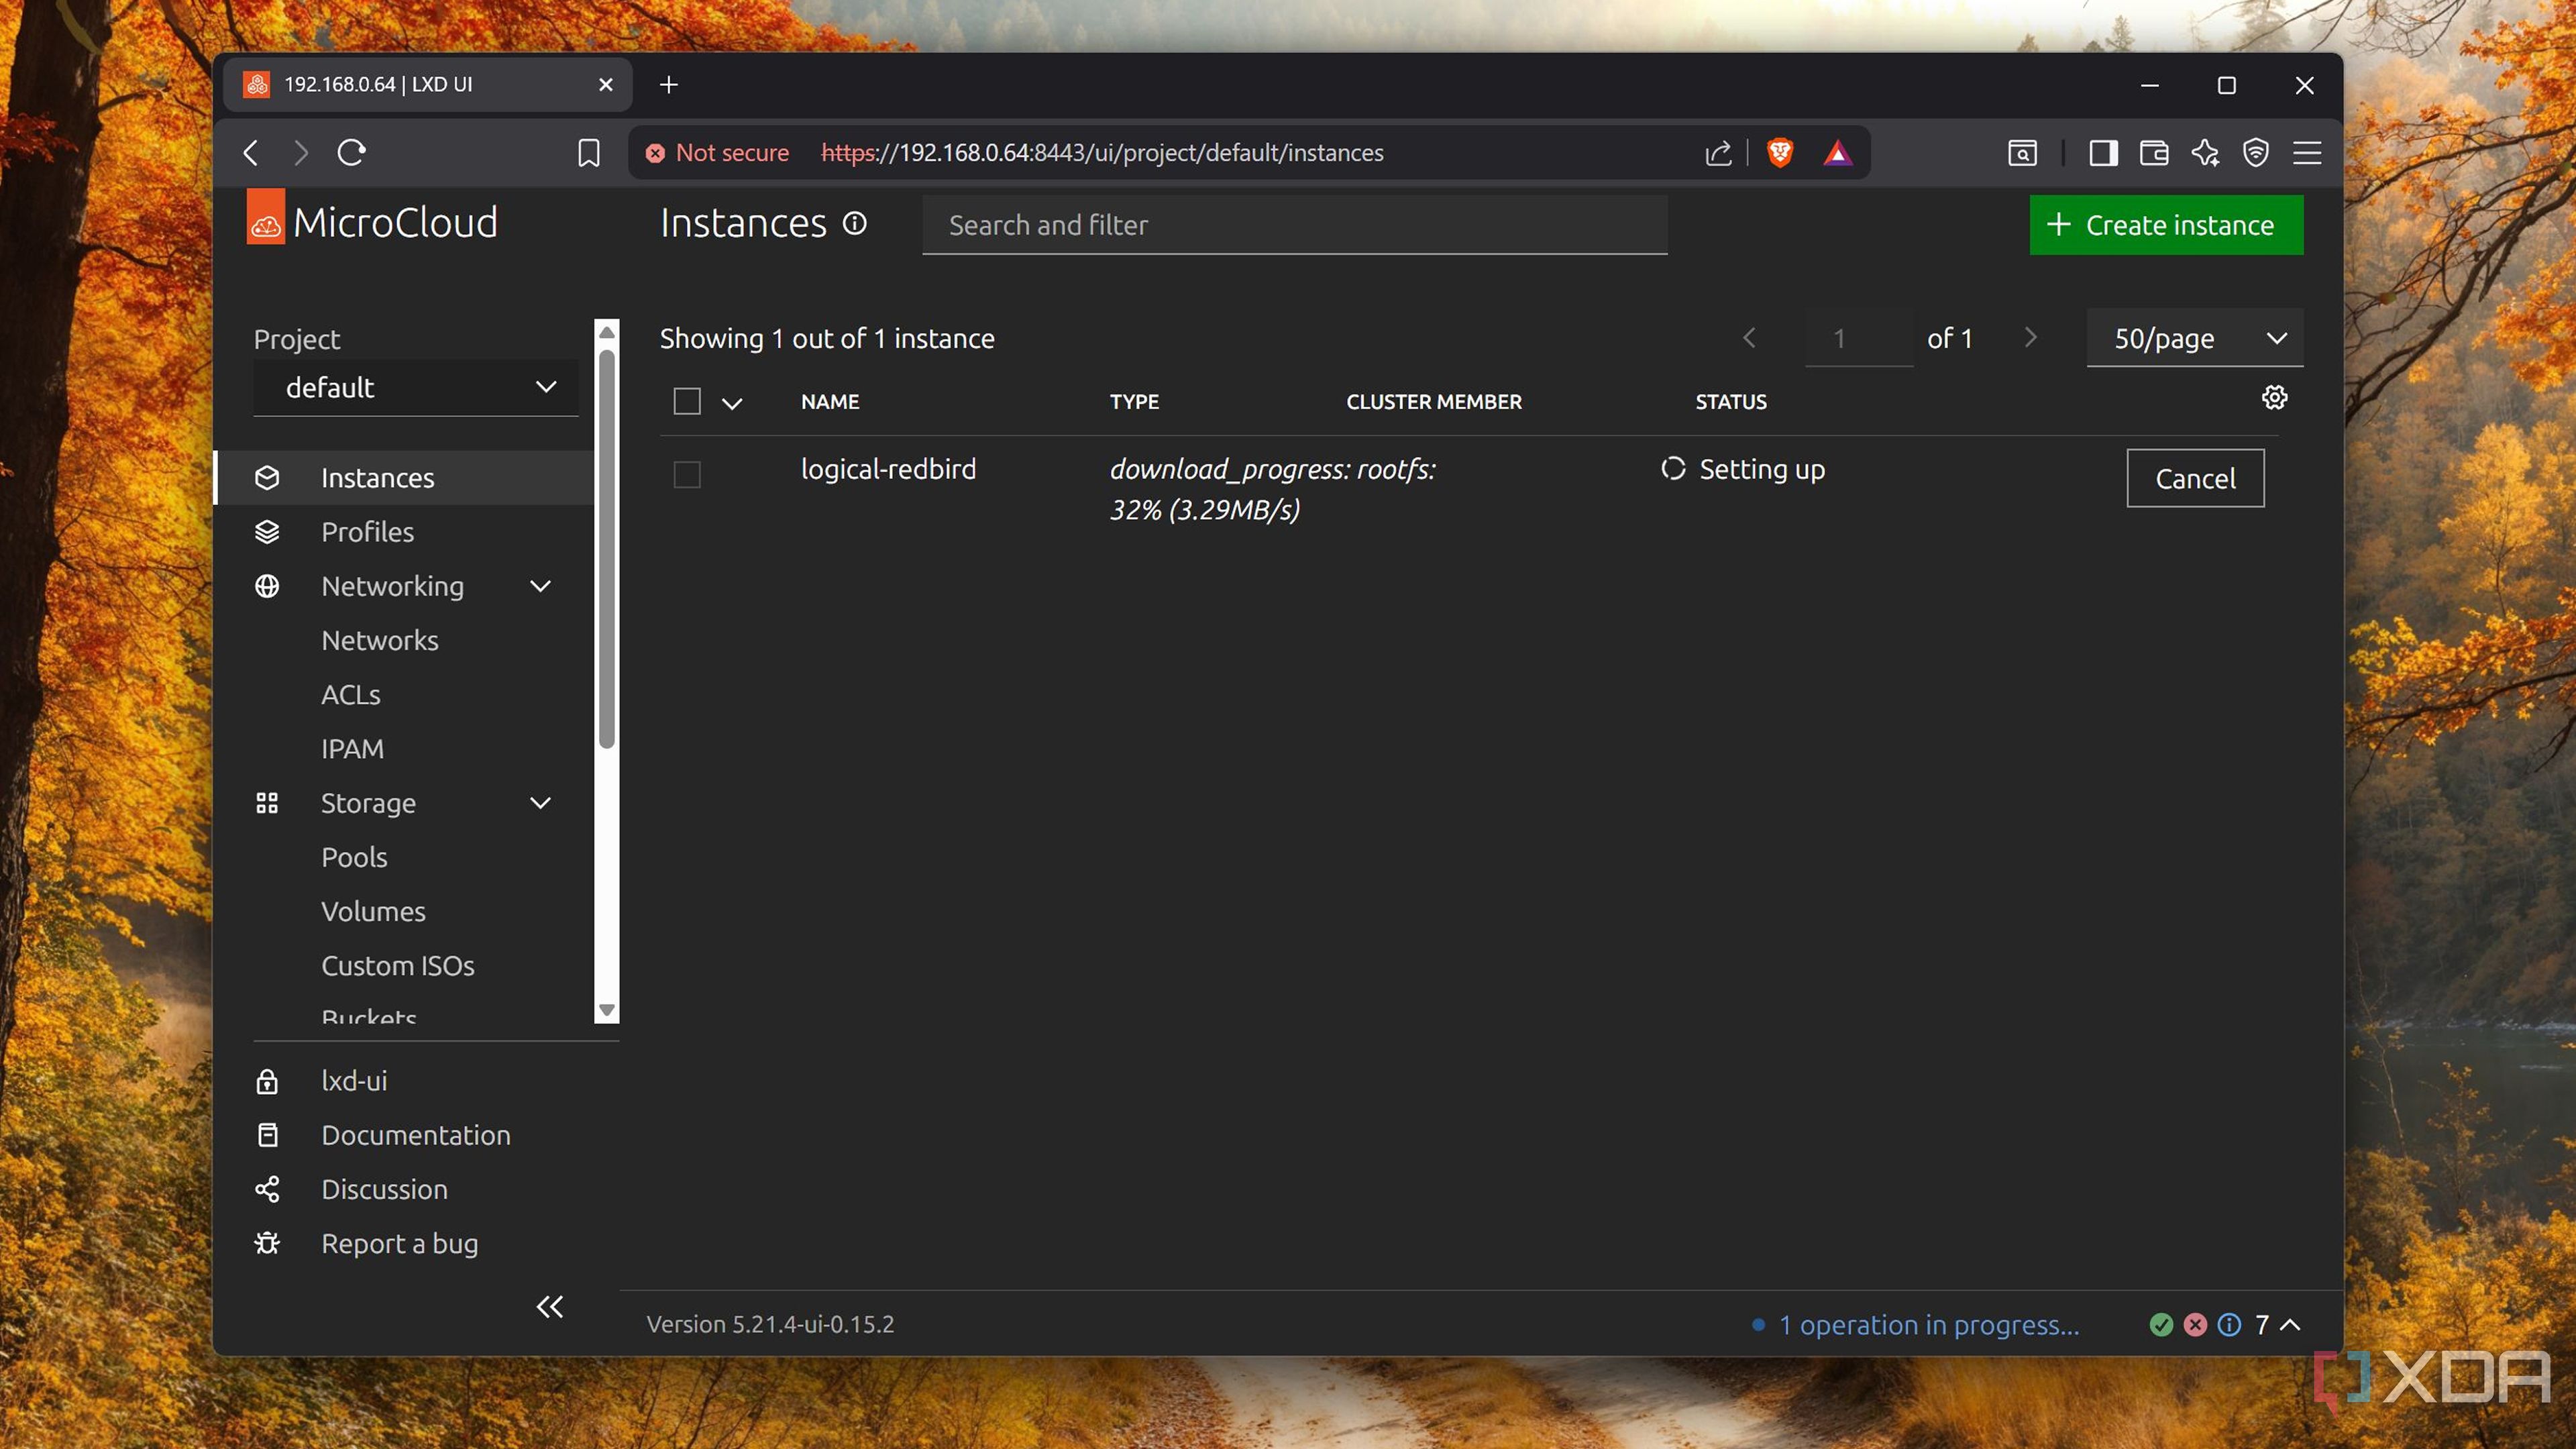Collapse the side navigation with double chevron
The height and width of the screenshot is (1449, 2576).
pos(550,1307)
